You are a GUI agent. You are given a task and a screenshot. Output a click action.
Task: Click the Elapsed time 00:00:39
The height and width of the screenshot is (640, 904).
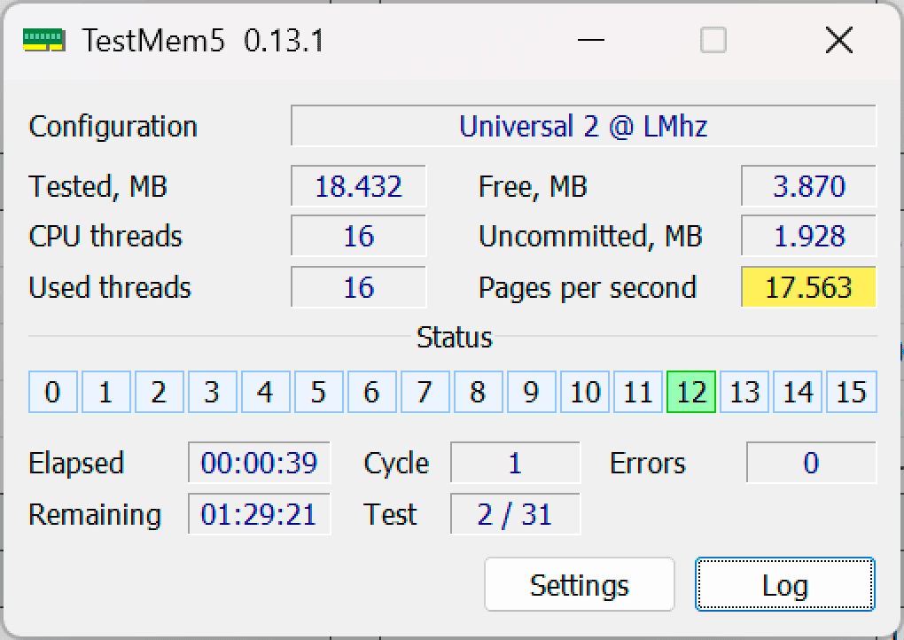click(260, 463)
